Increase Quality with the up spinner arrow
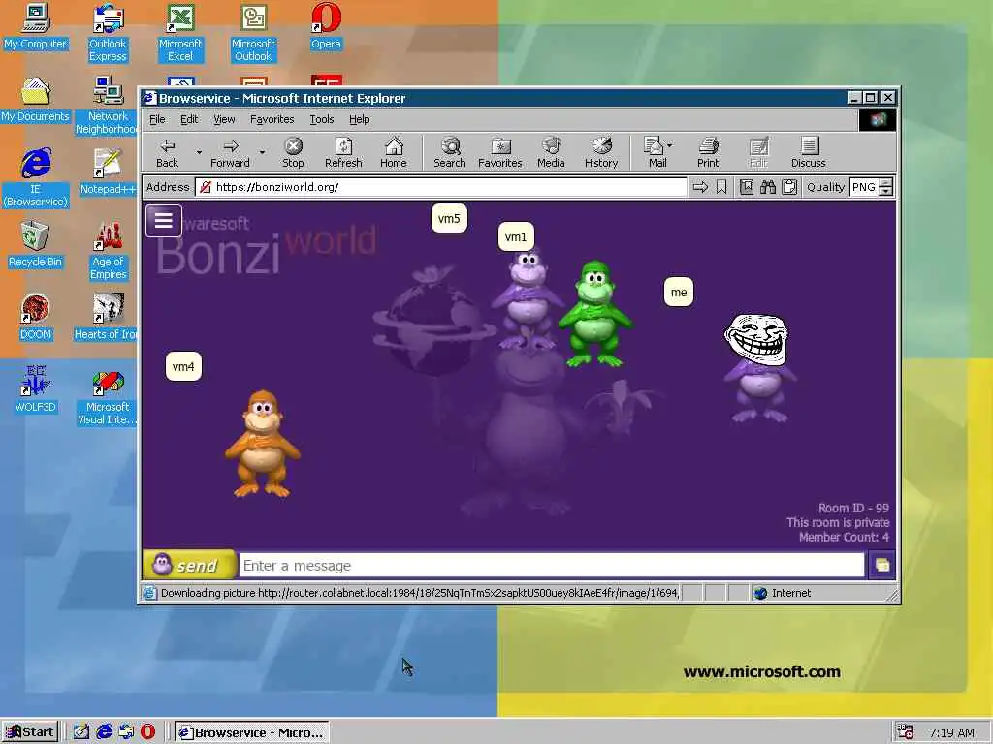Viewport: 993px width, 744px height. click(x=886, y=183)
